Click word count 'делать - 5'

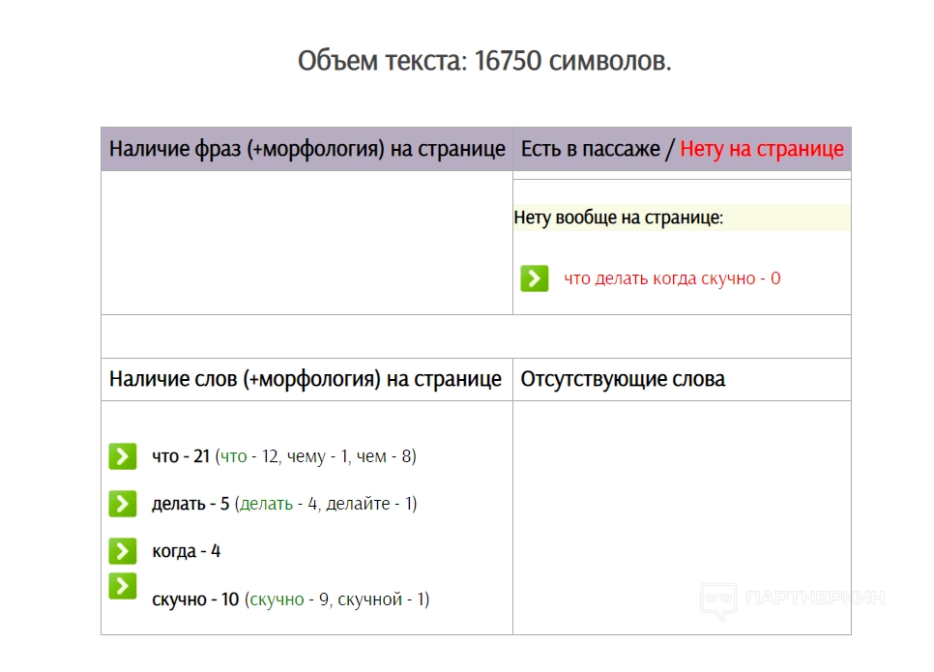coord(190,504)
